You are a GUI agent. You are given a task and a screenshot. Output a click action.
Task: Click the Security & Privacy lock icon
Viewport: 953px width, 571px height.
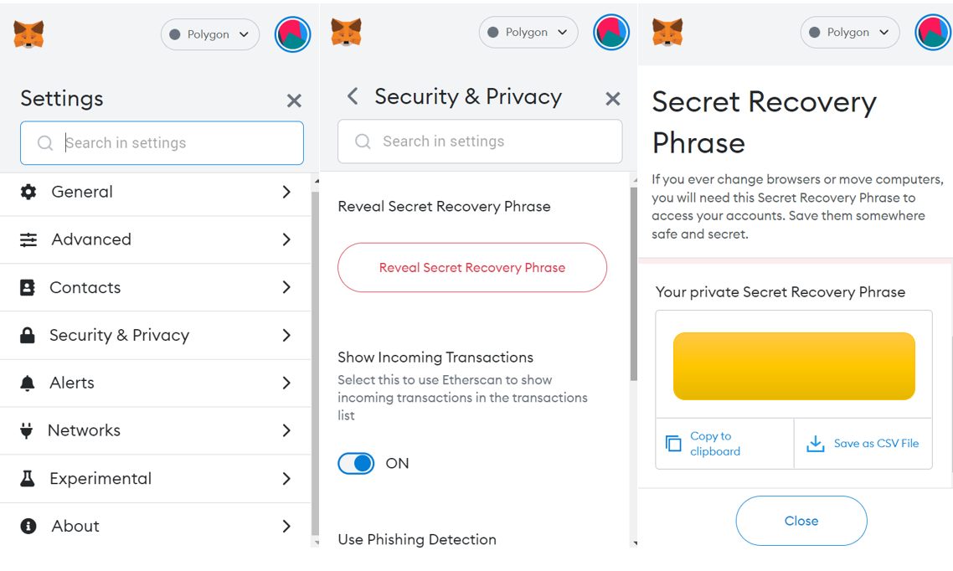pos(28,335)
